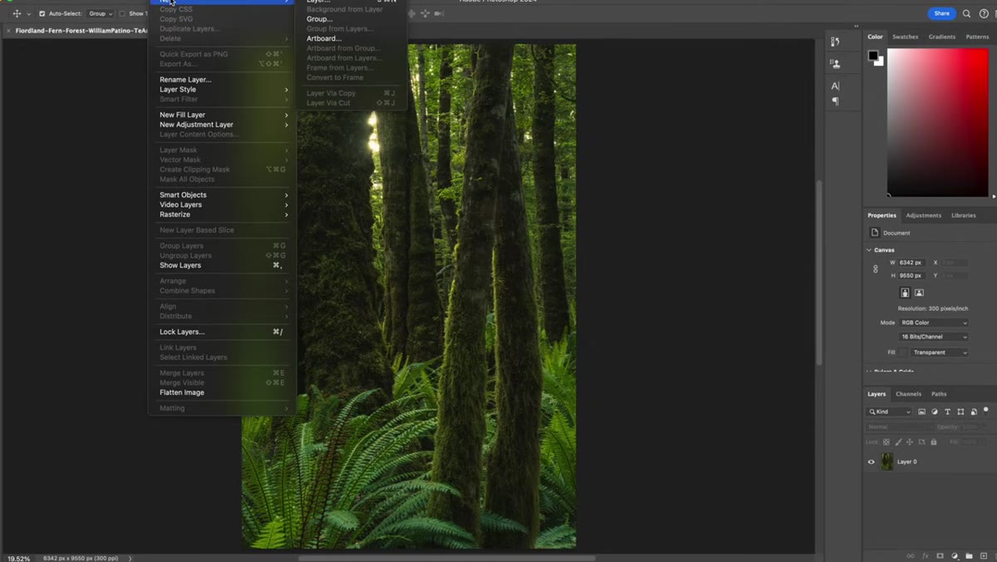Screen dimensions: 997x562
Task: Click the search magnifier icon
Action: pos(966,14)
